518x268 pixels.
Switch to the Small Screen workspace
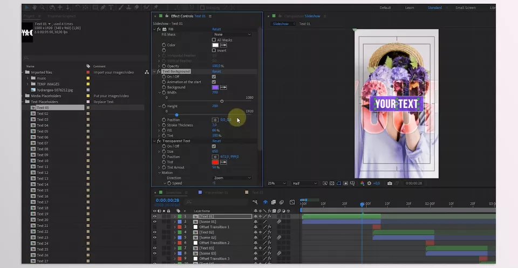(x=466, y=8)
